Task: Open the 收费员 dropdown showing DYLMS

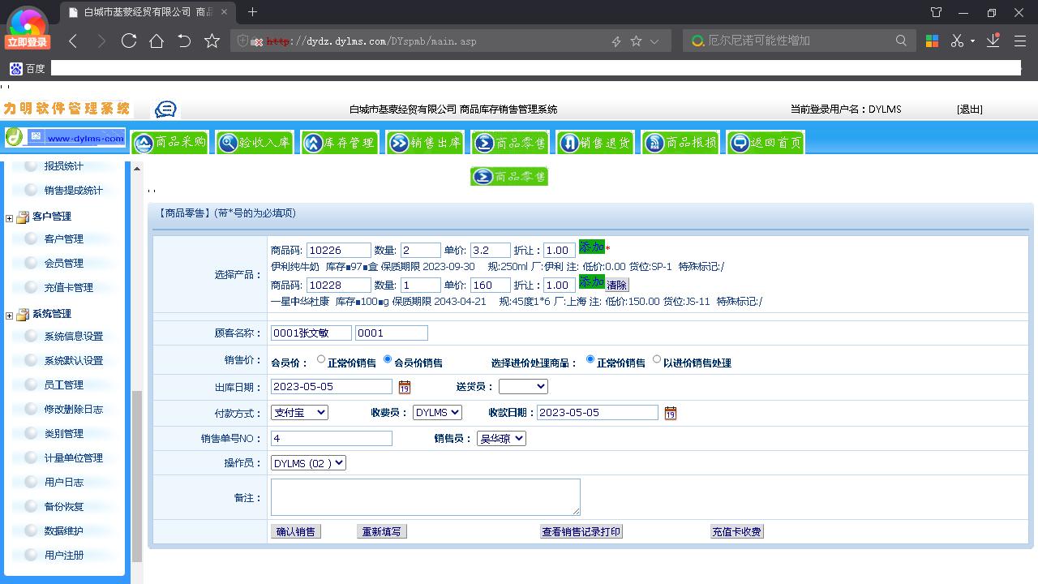Action: point(437,413)
